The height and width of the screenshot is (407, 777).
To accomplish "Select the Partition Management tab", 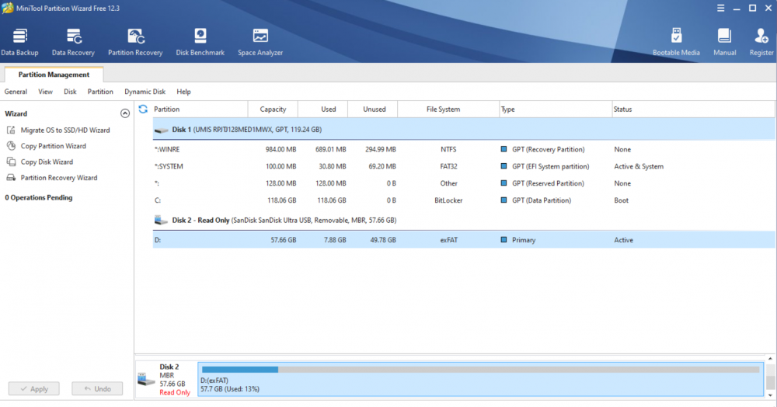I will (54, 75).
